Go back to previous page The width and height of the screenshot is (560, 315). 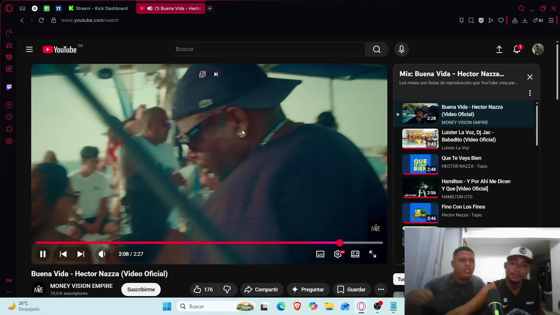point(22,20)
